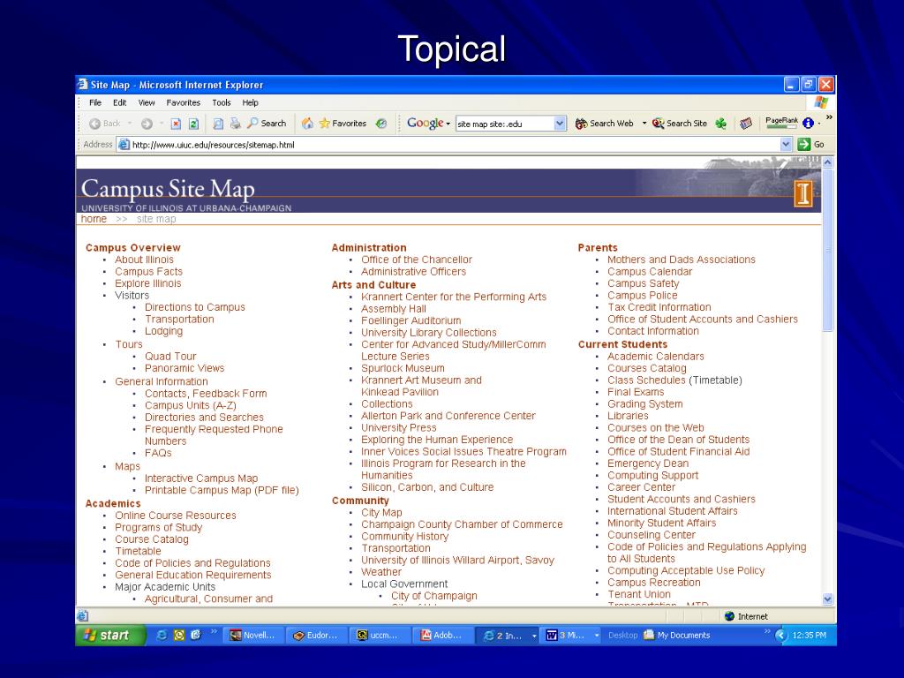The image size is (904, 678).
Task: Click the Google toolbar logo
Action: point(425,123)
